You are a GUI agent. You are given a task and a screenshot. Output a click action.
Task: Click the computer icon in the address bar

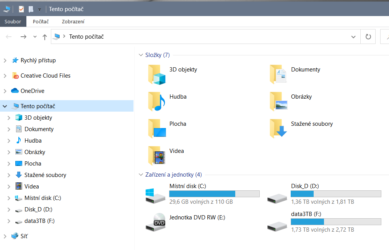click(x=57, y=37)
